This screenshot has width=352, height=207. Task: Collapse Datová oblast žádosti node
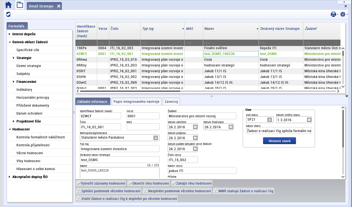pos(10,42)
